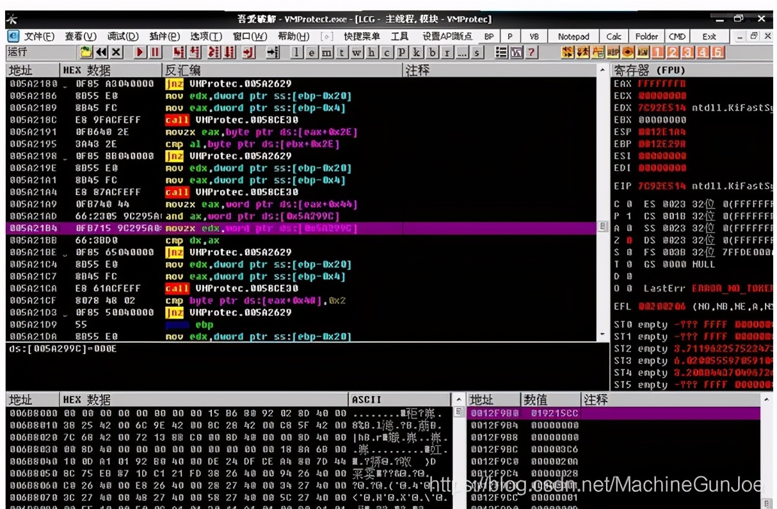The width and height of the screenshot is (777, 509).
Task: Click the Execute Till Return icon
Action: click(248, 52)
